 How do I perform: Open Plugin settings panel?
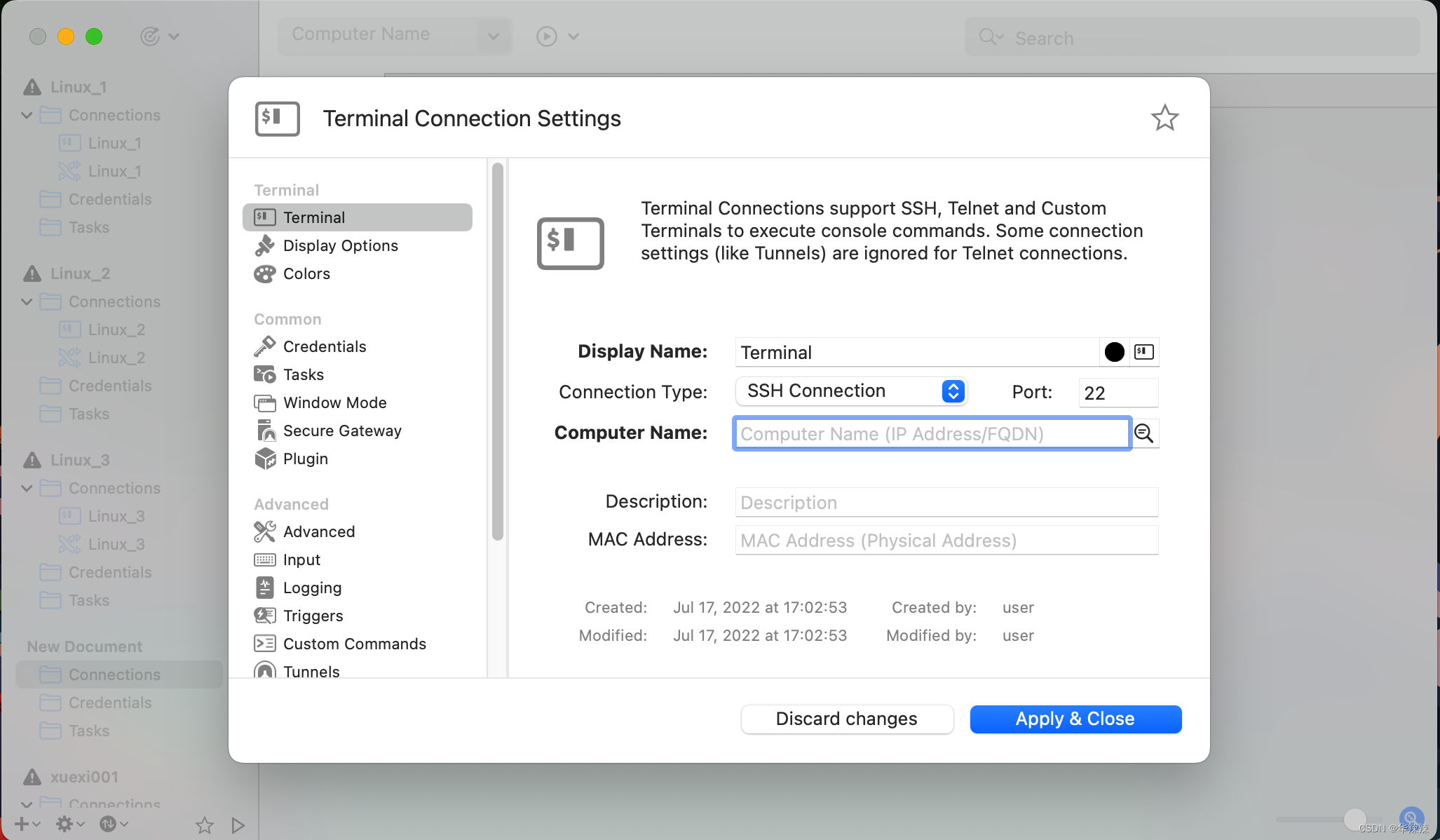(306, 459)
